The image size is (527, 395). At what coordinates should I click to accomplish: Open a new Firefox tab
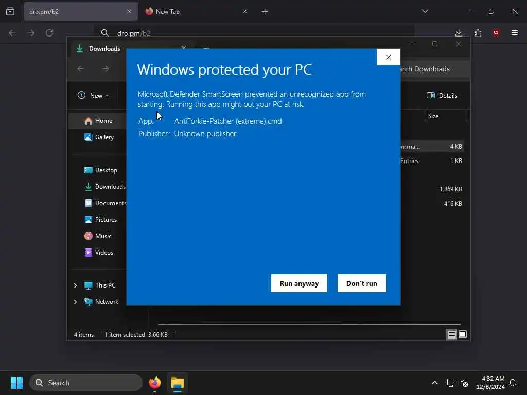(x=265, y=12)
